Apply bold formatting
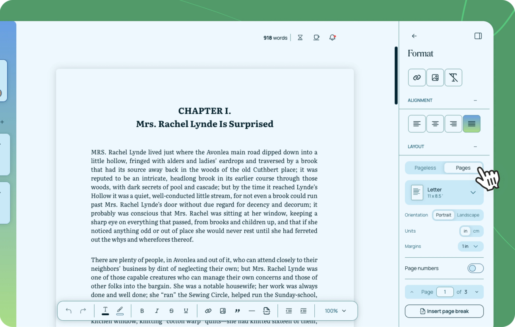Screen dimensions: 515x327 142,311
